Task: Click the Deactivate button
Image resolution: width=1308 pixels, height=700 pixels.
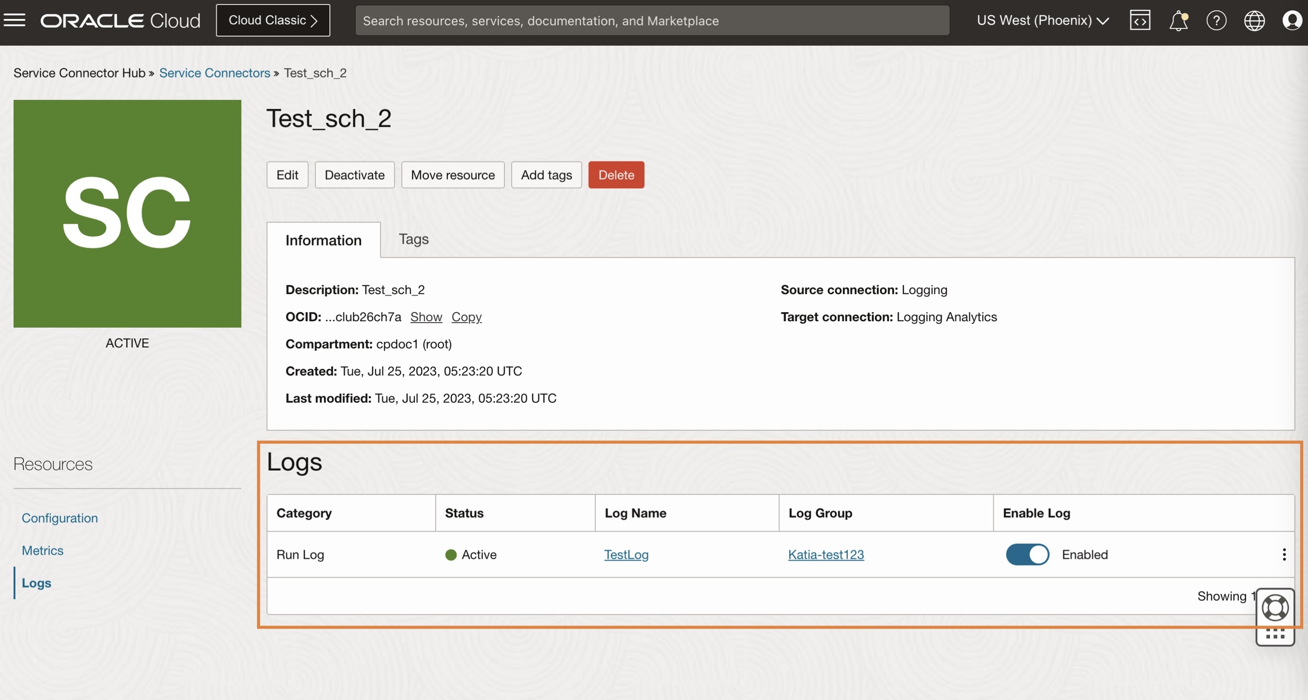Action: click(x=354, y=175)
